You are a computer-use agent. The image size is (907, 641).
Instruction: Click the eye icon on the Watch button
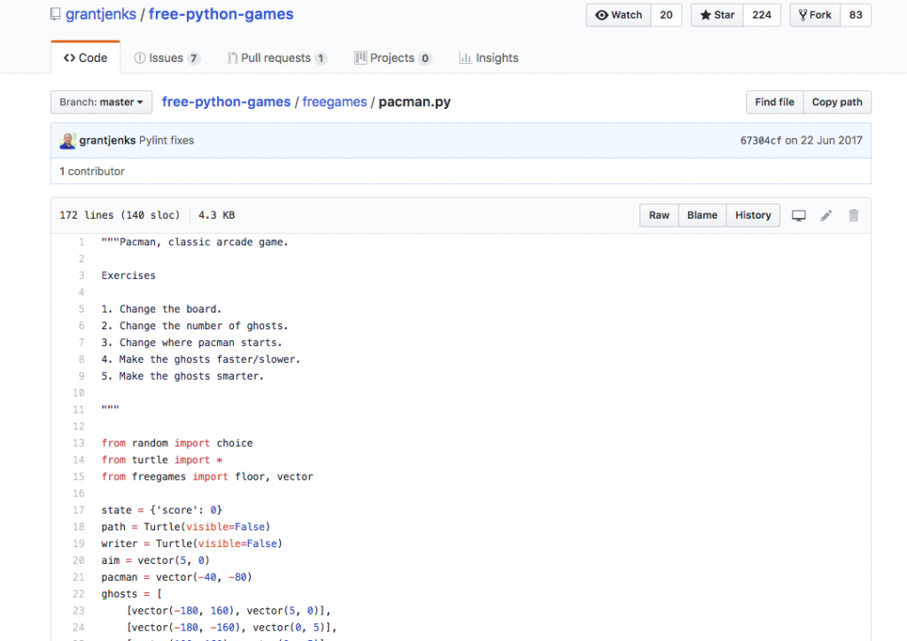click(603, 14)
